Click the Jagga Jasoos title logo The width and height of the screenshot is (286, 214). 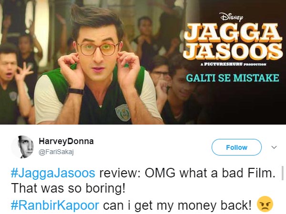232,41
